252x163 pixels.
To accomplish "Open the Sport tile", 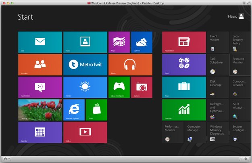I will coord(184,65).
